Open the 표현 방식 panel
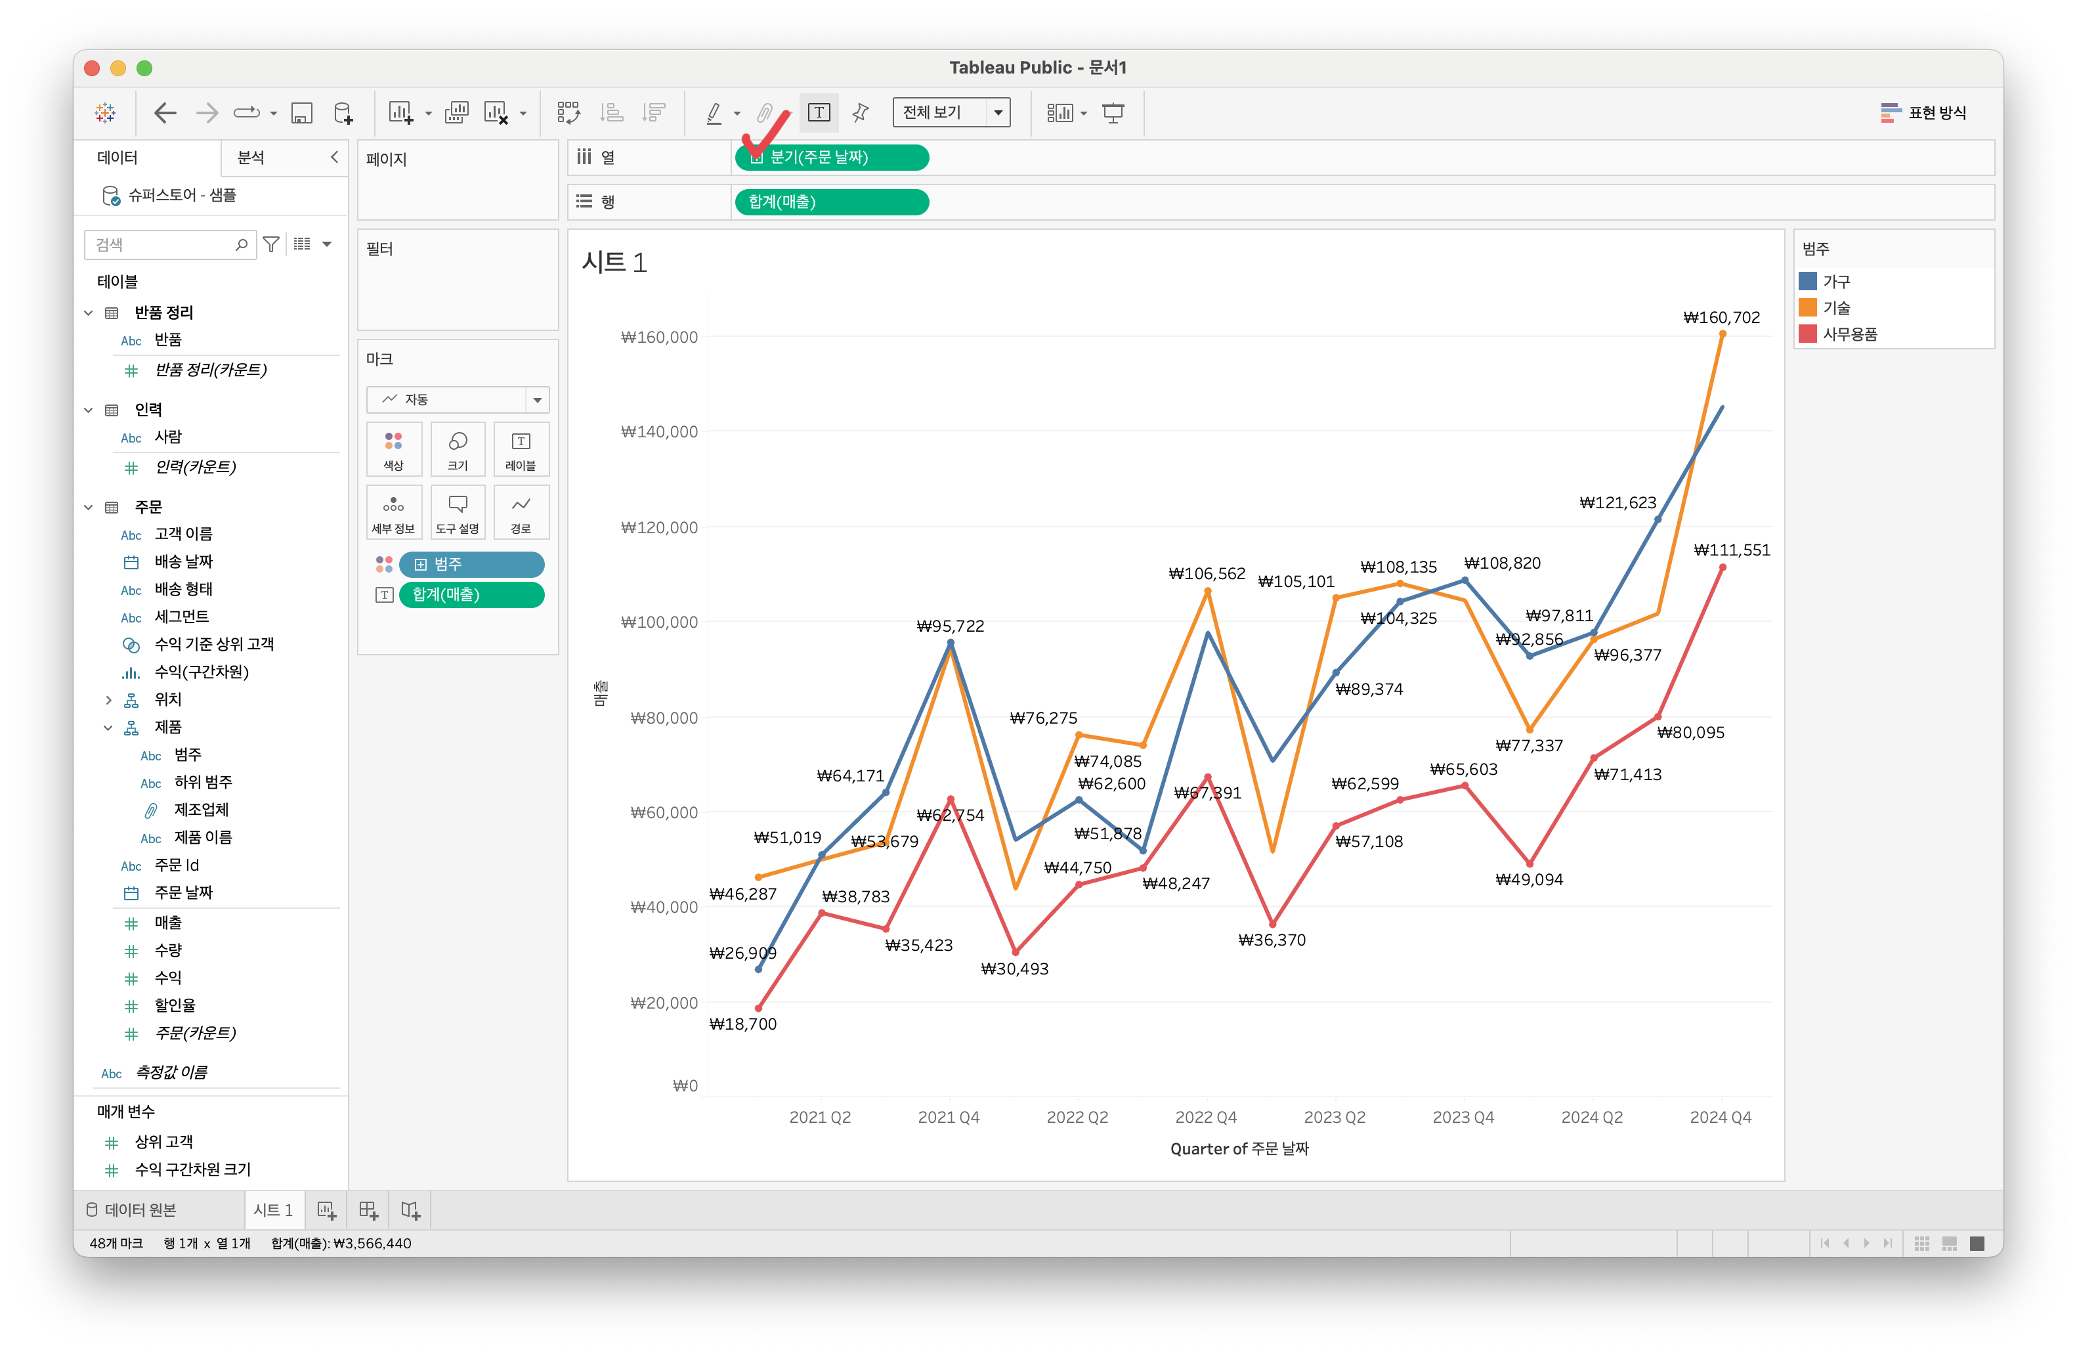This screenshot has width=2077, height=1354. pyautogui.click(x=1923, y=113)
